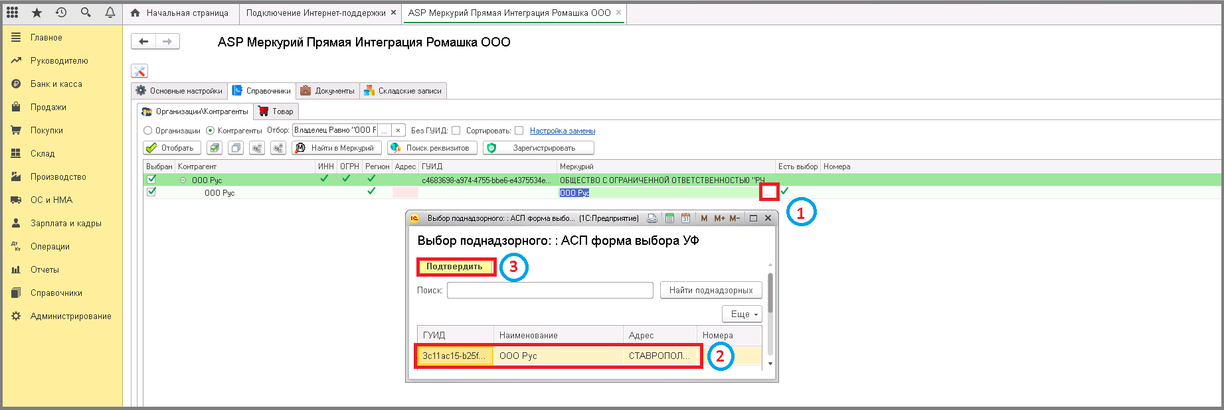Open Меркурий cell choice ellipsis button

pyautogui.click(x=768, y=192)
